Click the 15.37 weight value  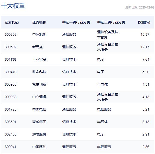point(145,34)
